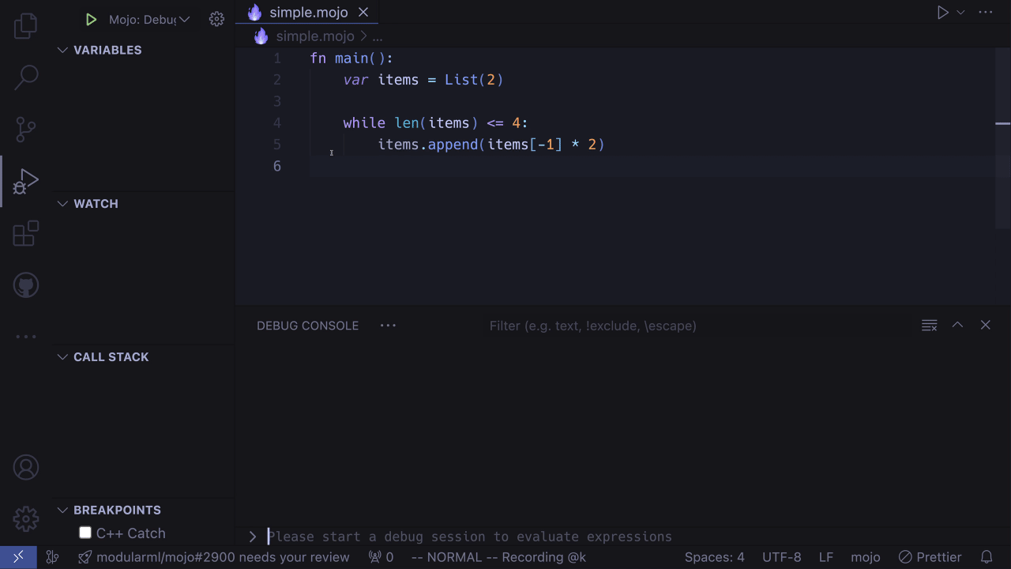Open remote window indicator in status bar
The width and height of the screenshot is (1011, 569).
coord(18,557)
